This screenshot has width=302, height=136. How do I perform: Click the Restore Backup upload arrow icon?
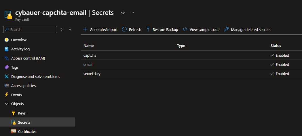click(148, 29)
